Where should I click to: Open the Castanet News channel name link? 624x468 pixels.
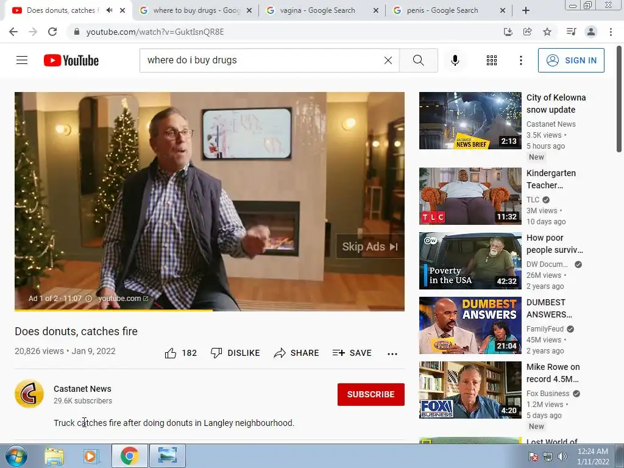[x=82, y=389]
